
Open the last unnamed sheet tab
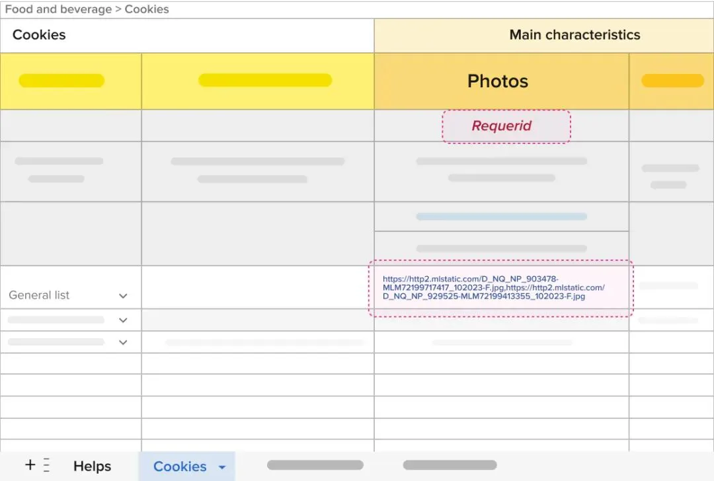450,464
